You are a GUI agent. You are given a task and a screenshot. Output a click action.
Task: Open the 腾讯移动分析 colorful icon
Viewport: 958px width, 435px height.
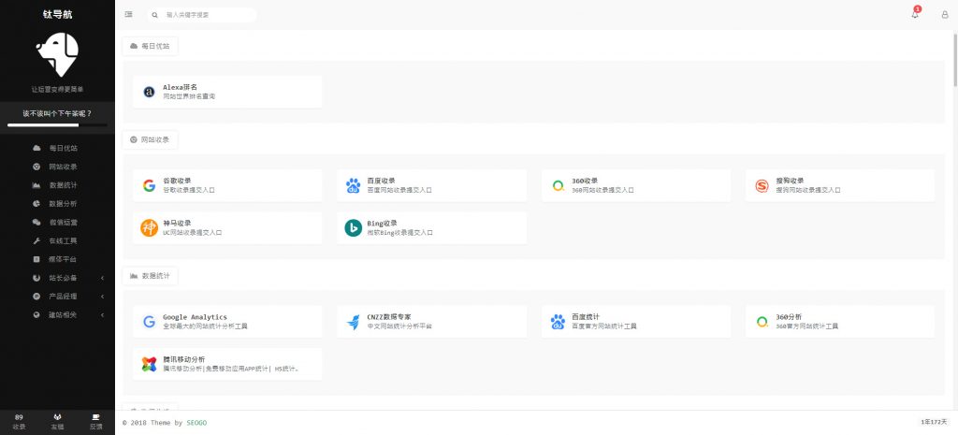click(149, 364)
